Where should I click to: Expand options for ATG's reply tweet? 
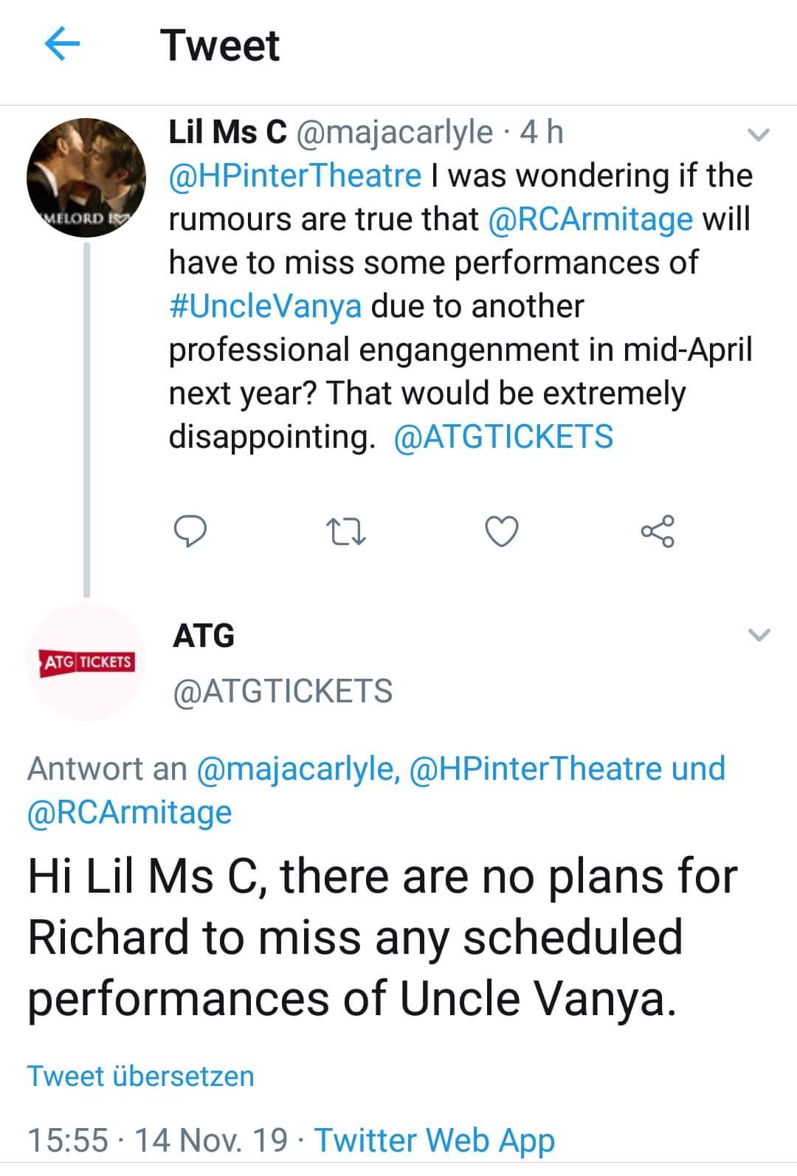coord(759,634)
